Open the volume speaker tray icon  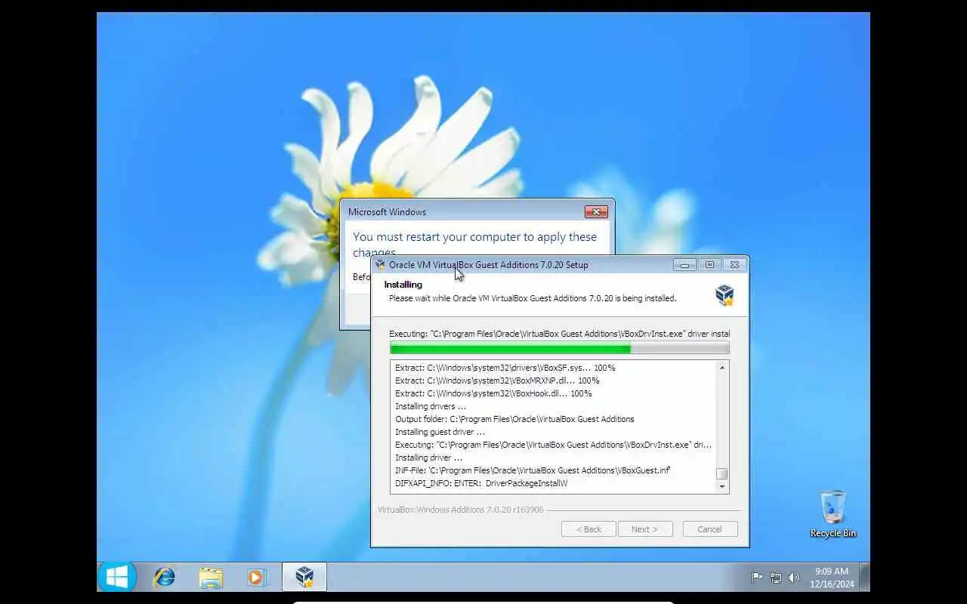coord(794,578)
